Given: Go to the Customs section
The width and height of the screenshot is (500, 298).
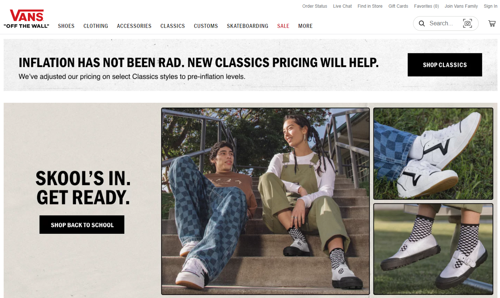Looking at the screenshot, I should pyautogui.click(x=206, y=26).
